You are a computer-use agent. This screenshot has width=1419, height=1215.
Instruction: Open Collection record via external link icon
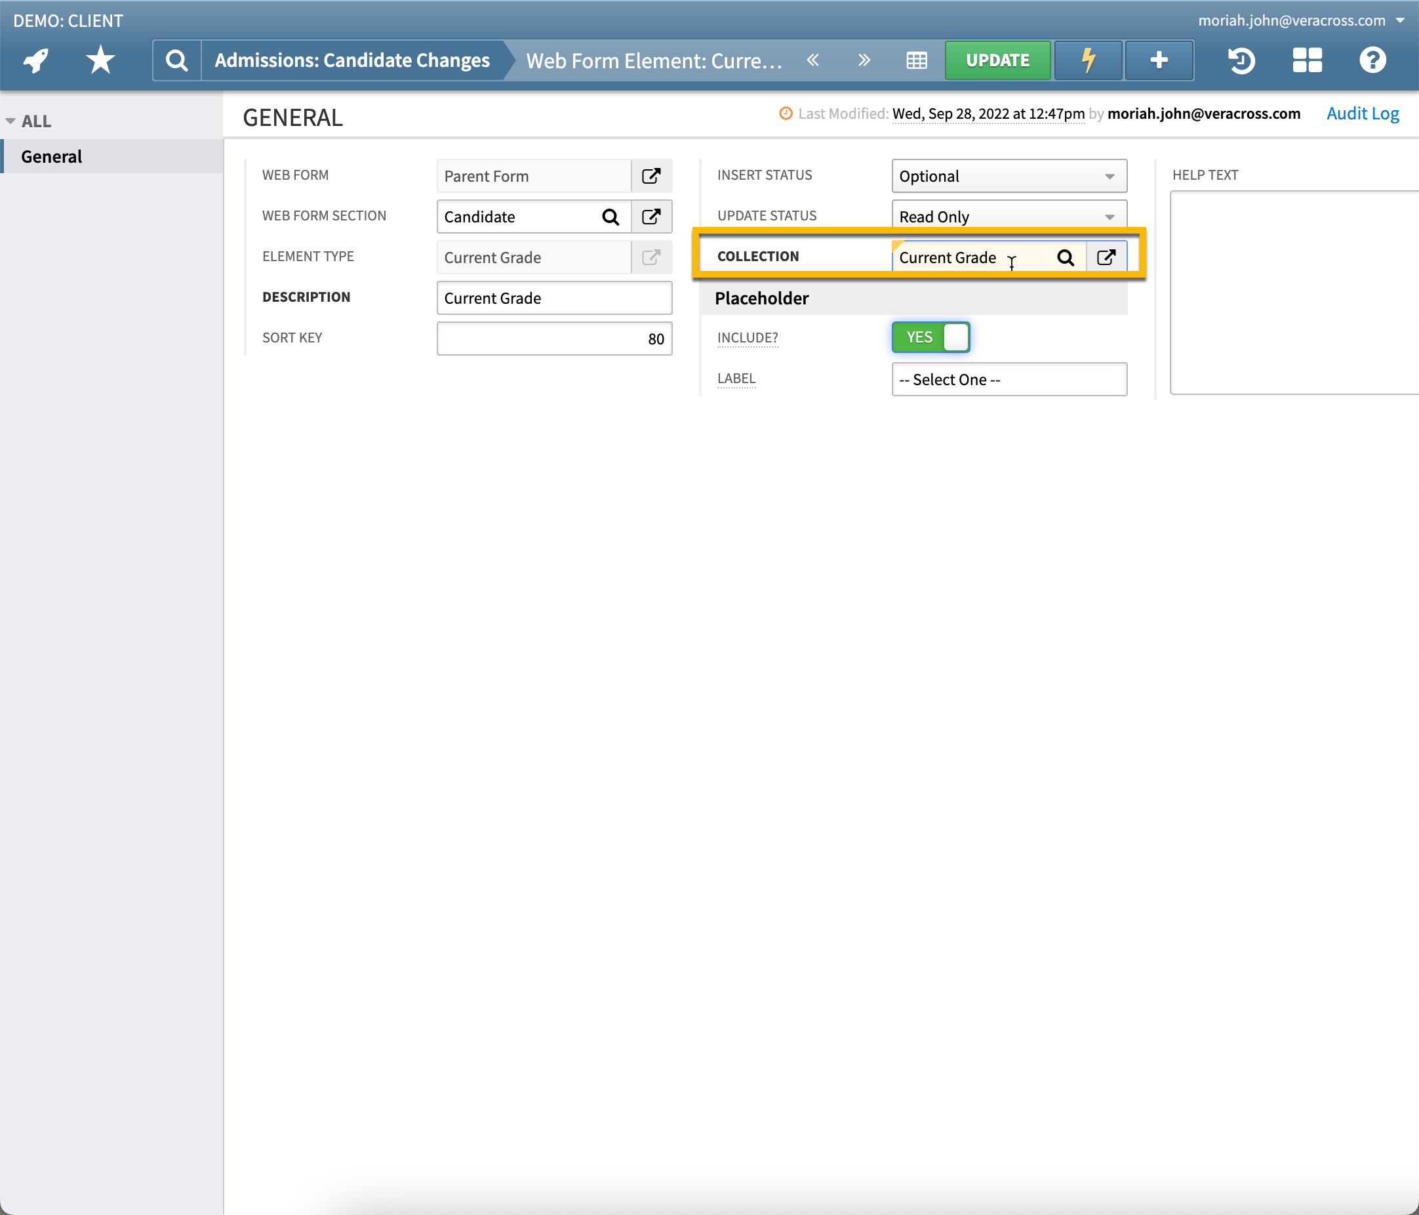click(x=1107, y=258)
